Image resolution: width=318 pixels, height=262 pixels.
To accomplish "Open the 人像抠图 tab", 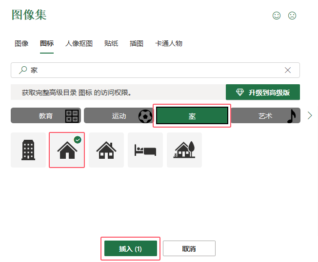I will (79, 43).
